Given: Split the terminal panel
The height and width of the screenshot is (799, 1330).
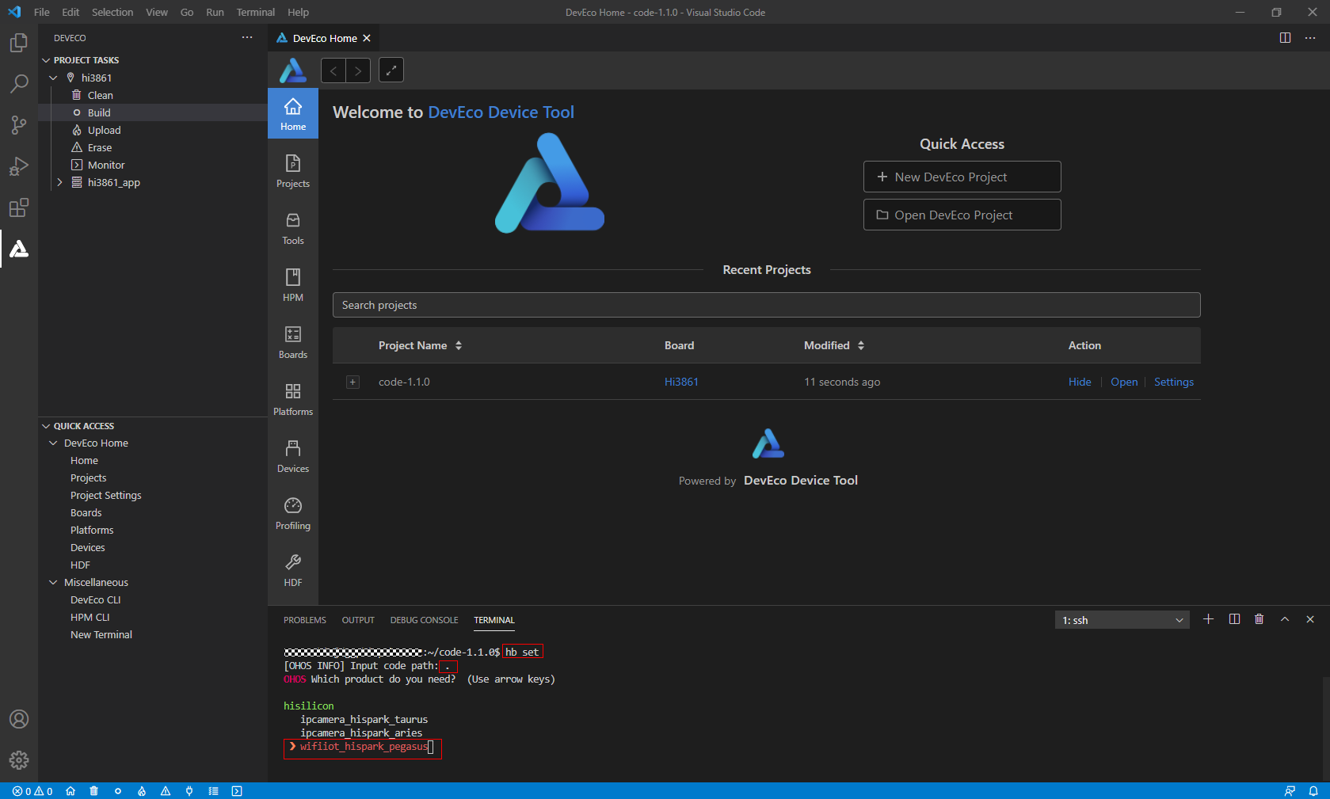Looking at the screenshot, I should [1234, 619].
